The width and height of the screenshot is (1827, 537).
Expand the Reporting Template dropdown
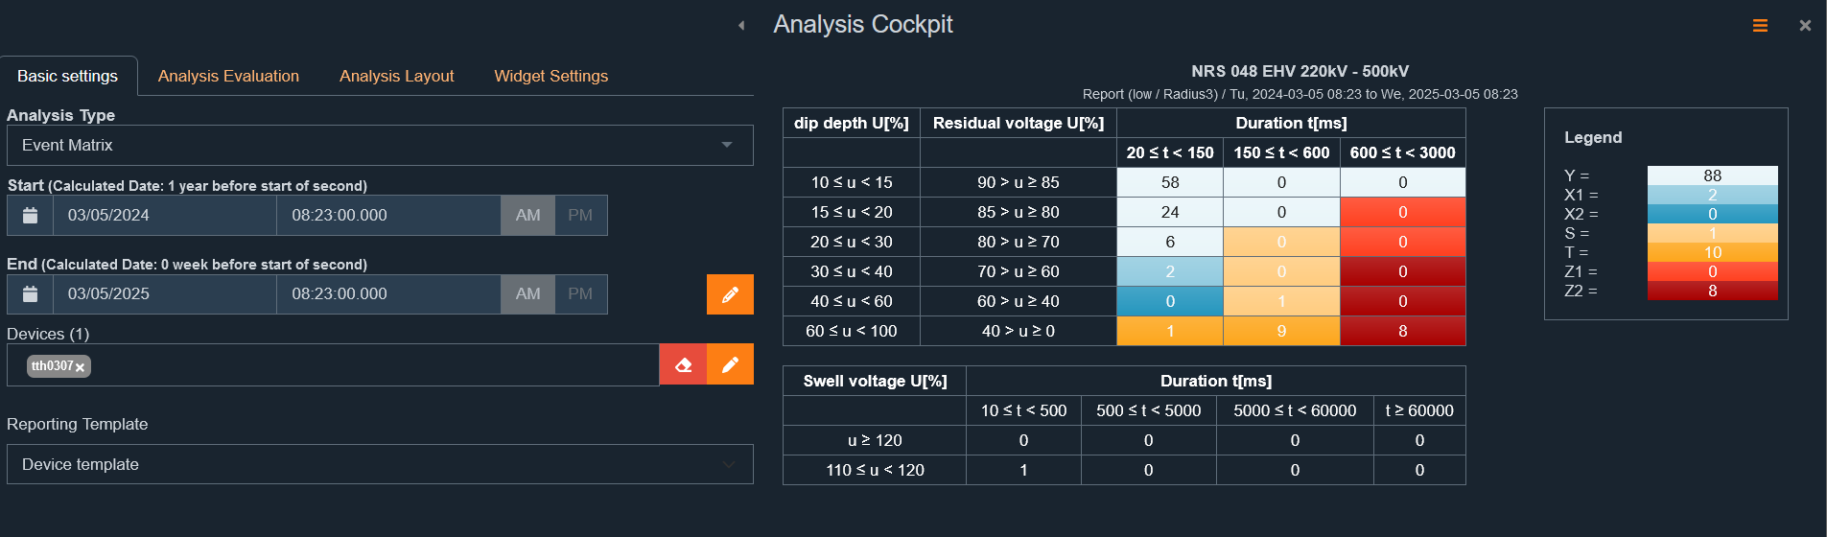(380, 464)
